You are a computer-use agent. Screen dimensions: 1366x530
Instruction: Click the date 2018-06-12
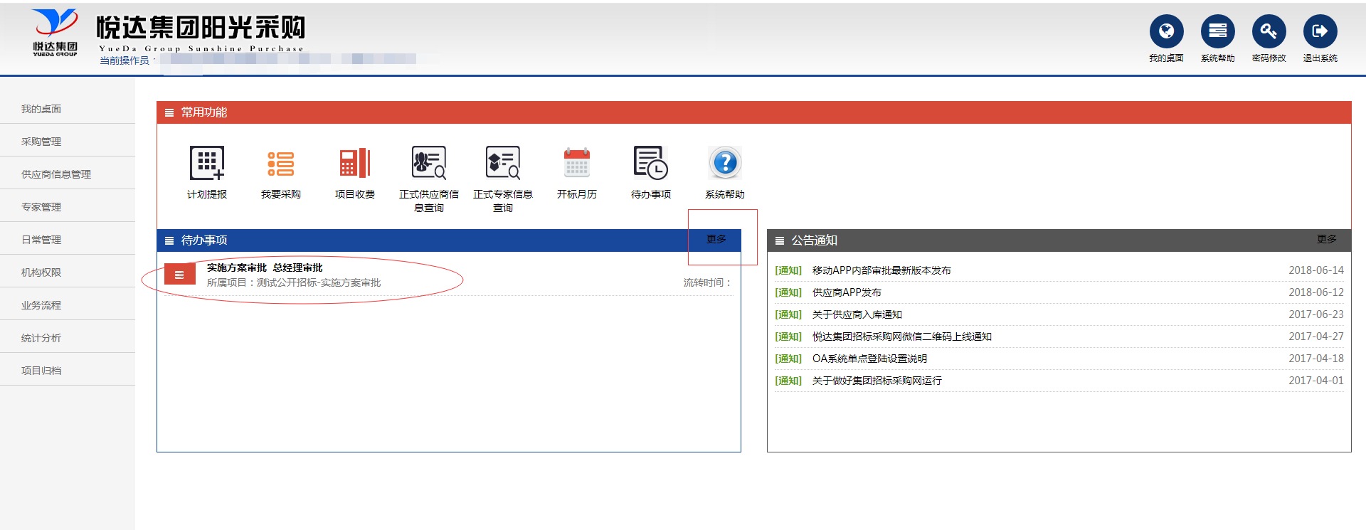point(1316,292)
